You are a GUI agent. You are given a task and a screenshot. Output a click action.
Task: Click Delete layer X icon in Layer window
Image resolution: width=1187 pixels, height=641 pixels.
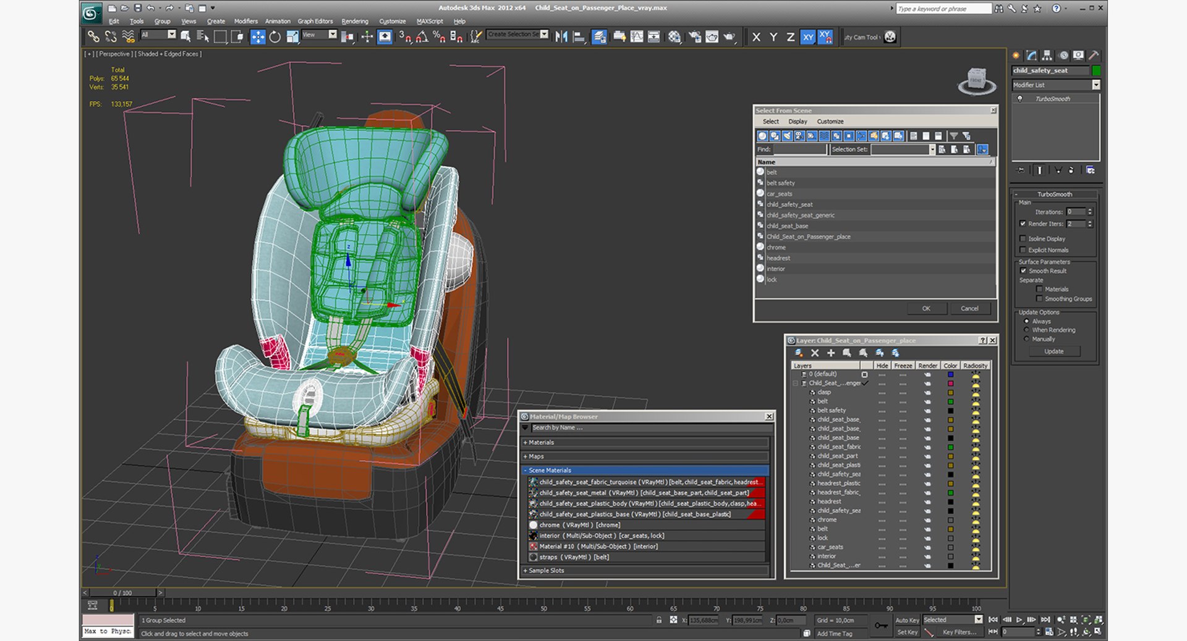coord(815,353)
